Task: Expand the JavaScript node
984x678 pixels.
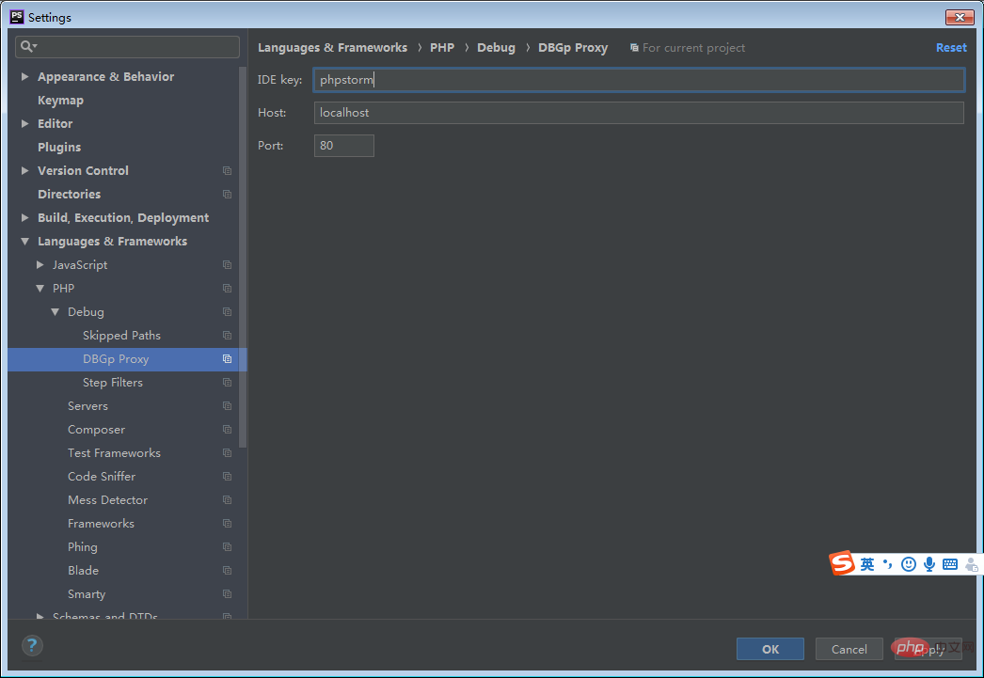Action: click(40, 264)
